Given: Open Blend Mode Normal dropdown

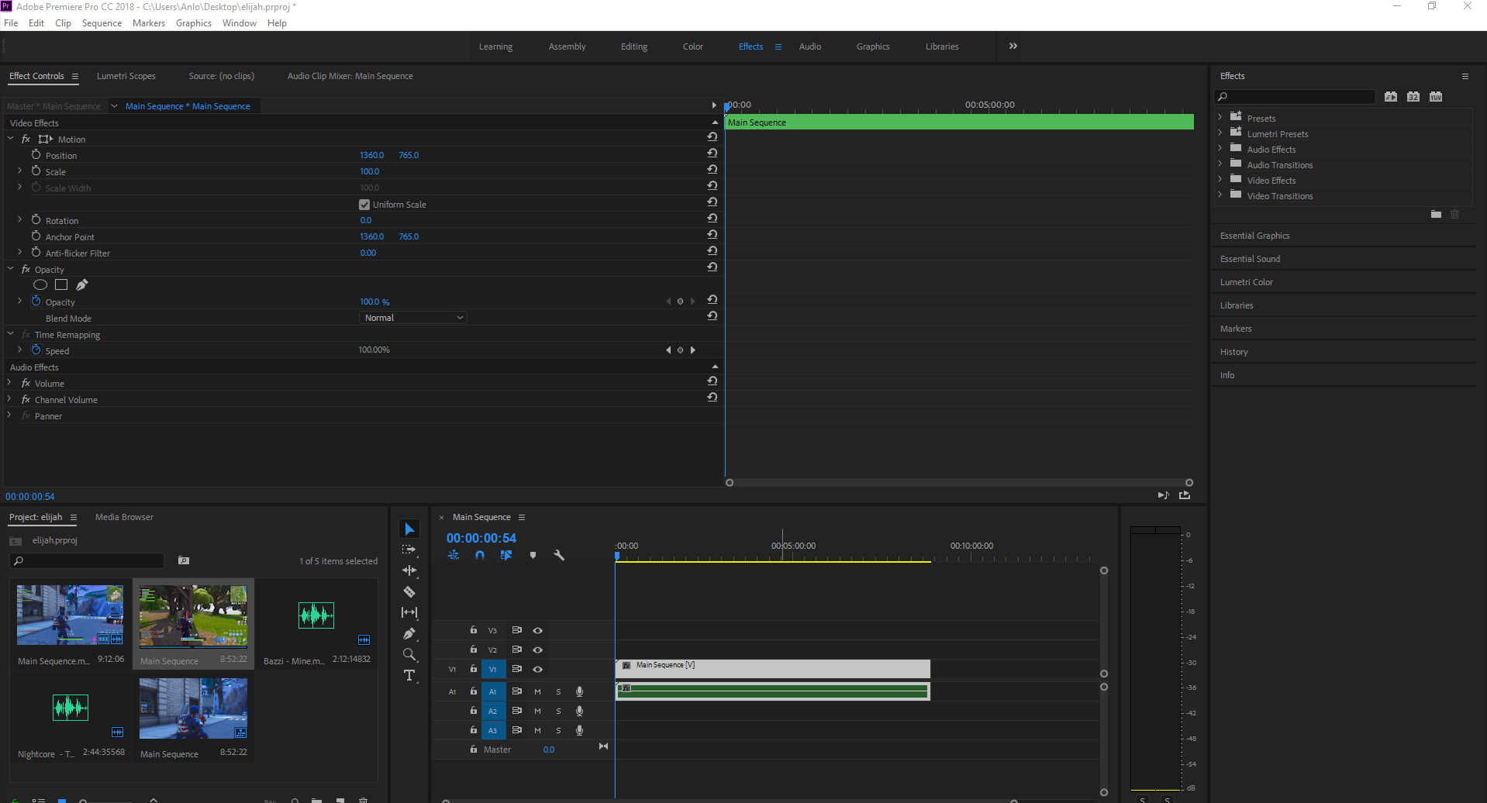Looking at the screenshot, I should coord(412,318).
